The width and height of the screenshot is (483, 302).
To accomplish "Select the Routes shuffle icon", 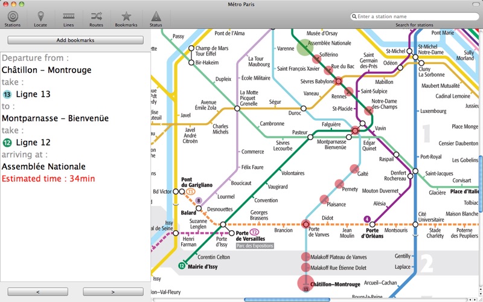I will [96, 16].
